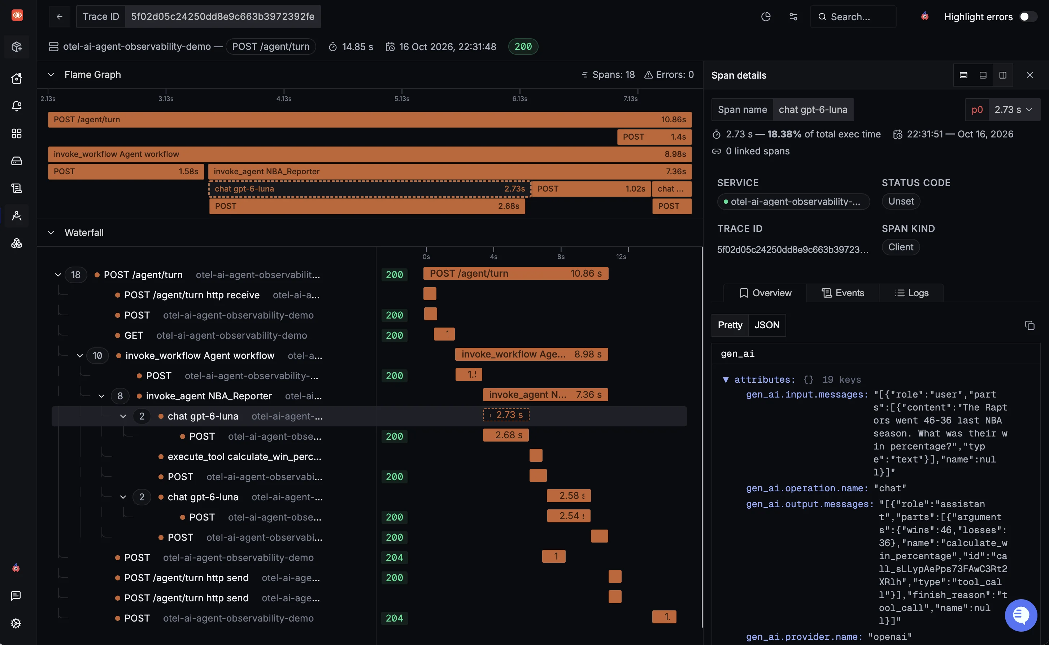Select the invoke_agent NBA_Reporter flame bar
Image resolution: width=1049 pixels, height=645 pixels.
(450, 171)
